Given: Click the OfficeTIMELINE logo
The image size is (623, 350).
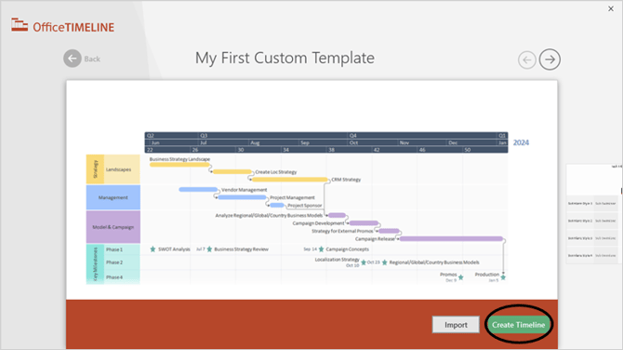Looking at the screenshot, I should point(63,26).
